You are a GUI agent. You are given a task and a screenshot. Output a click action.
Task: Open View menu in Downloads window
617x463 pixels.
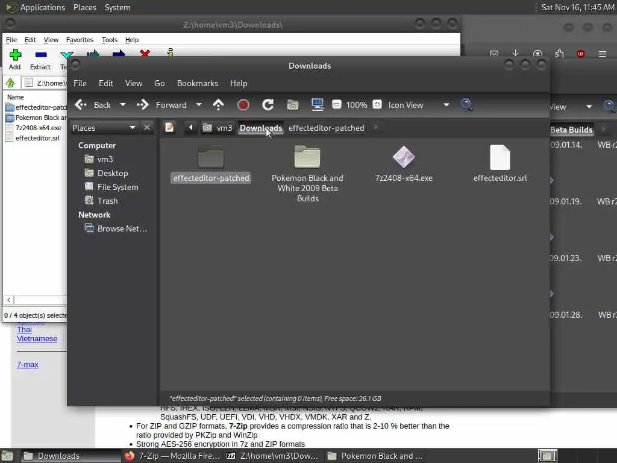coord(134,83)
